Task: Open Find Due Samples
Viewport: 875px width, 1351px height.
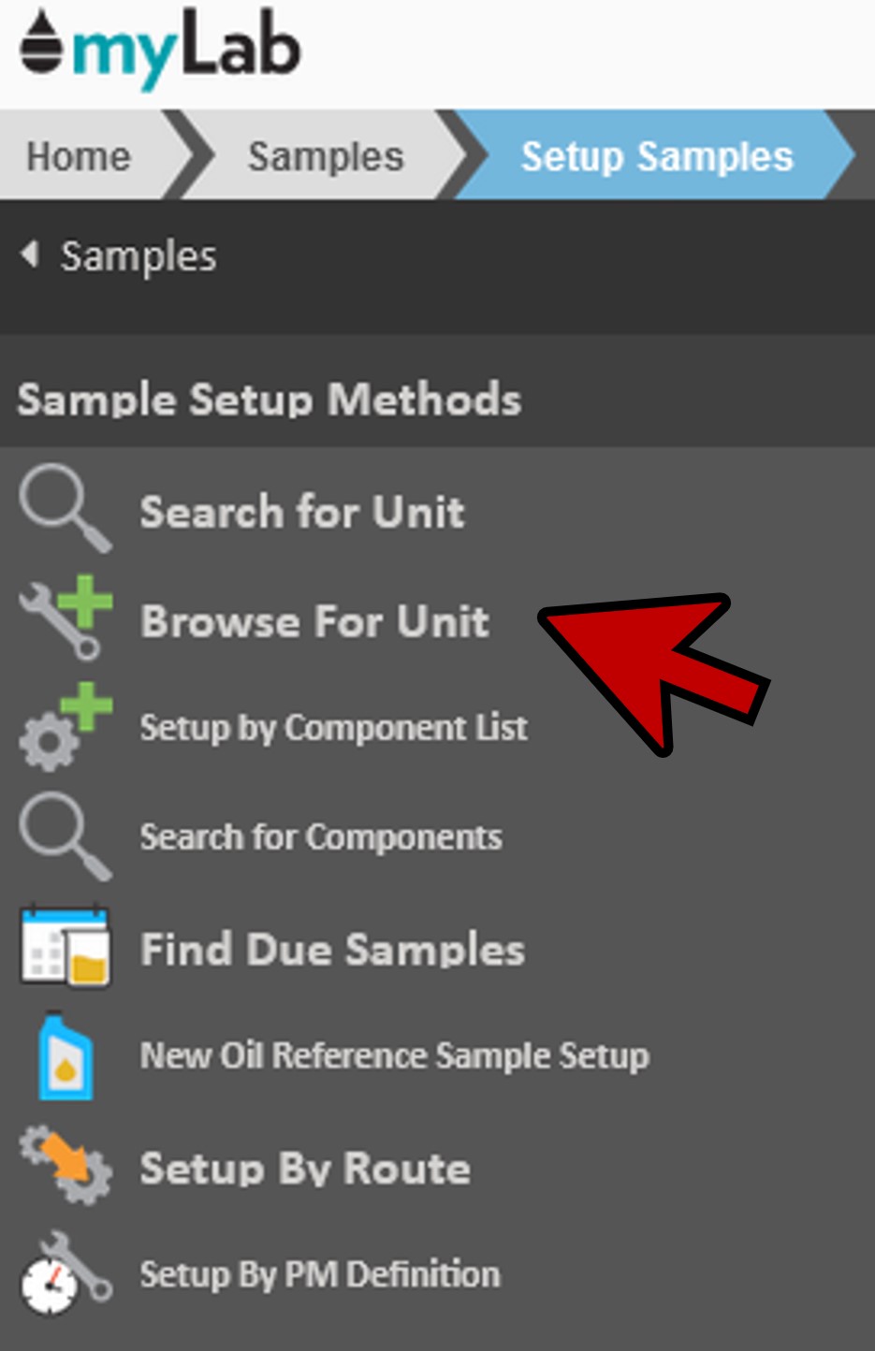Action: click(332, 949)
